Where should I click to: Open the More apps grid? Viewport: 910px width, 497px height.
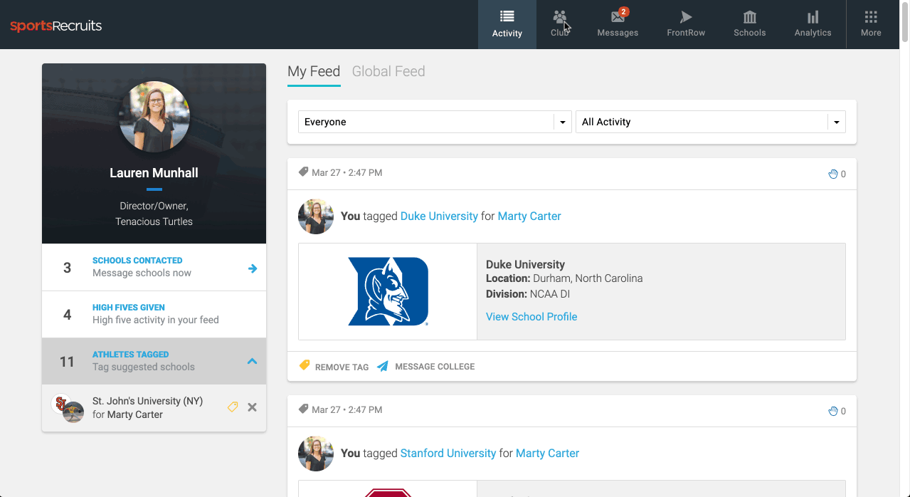click(x=871, y=24)
